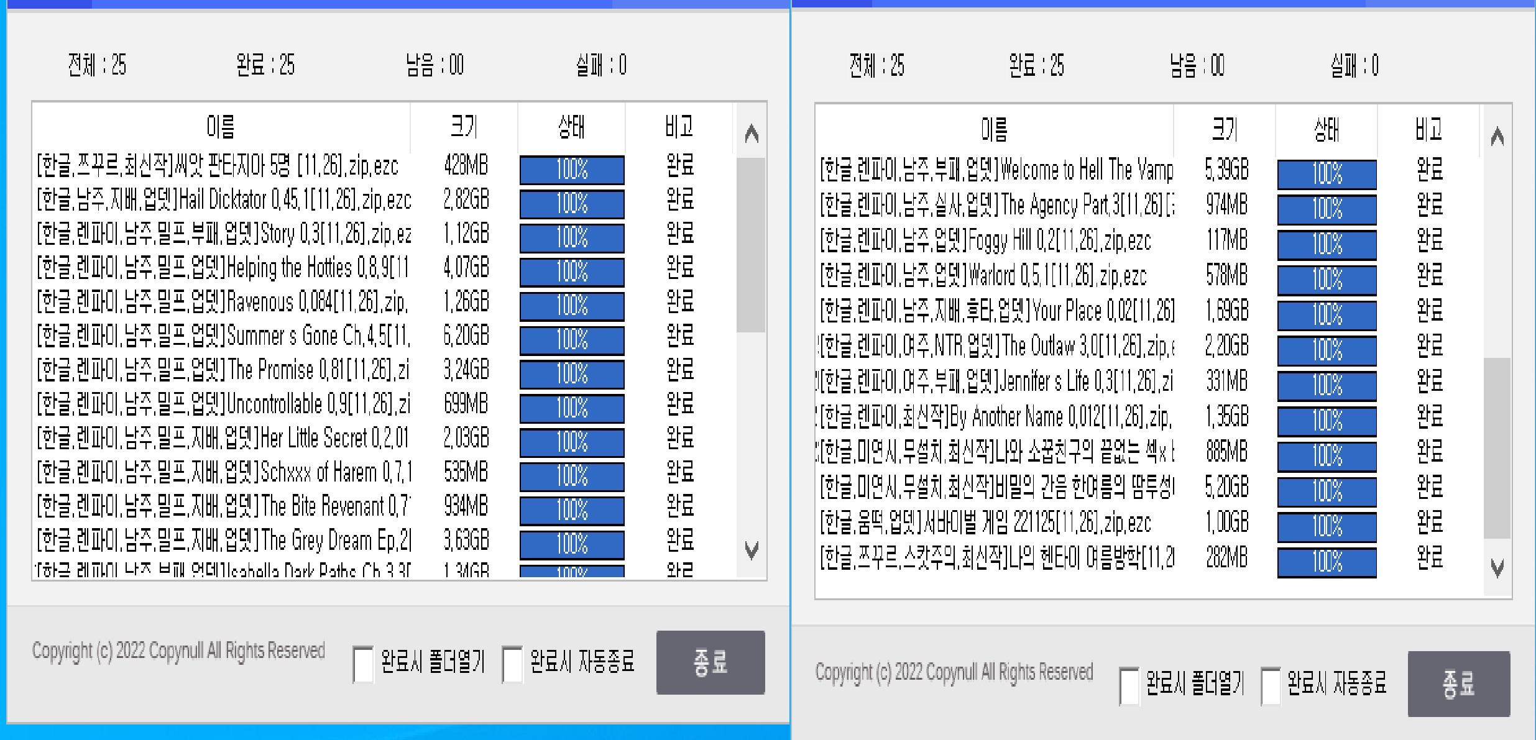
Task: Sort by the 상태 column in the right list
Action: pyautogui.click(x=1327, y=129)
